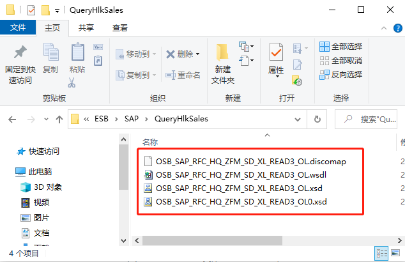The height and width of the screenshot is (262, 405).
Task: Click Select all
Action: click(x=341, y=47)
